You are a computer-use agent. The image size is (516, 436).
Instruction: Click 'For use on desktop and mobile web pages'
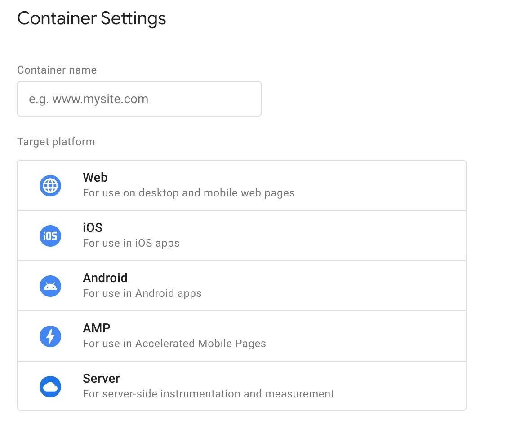[189, 193]
